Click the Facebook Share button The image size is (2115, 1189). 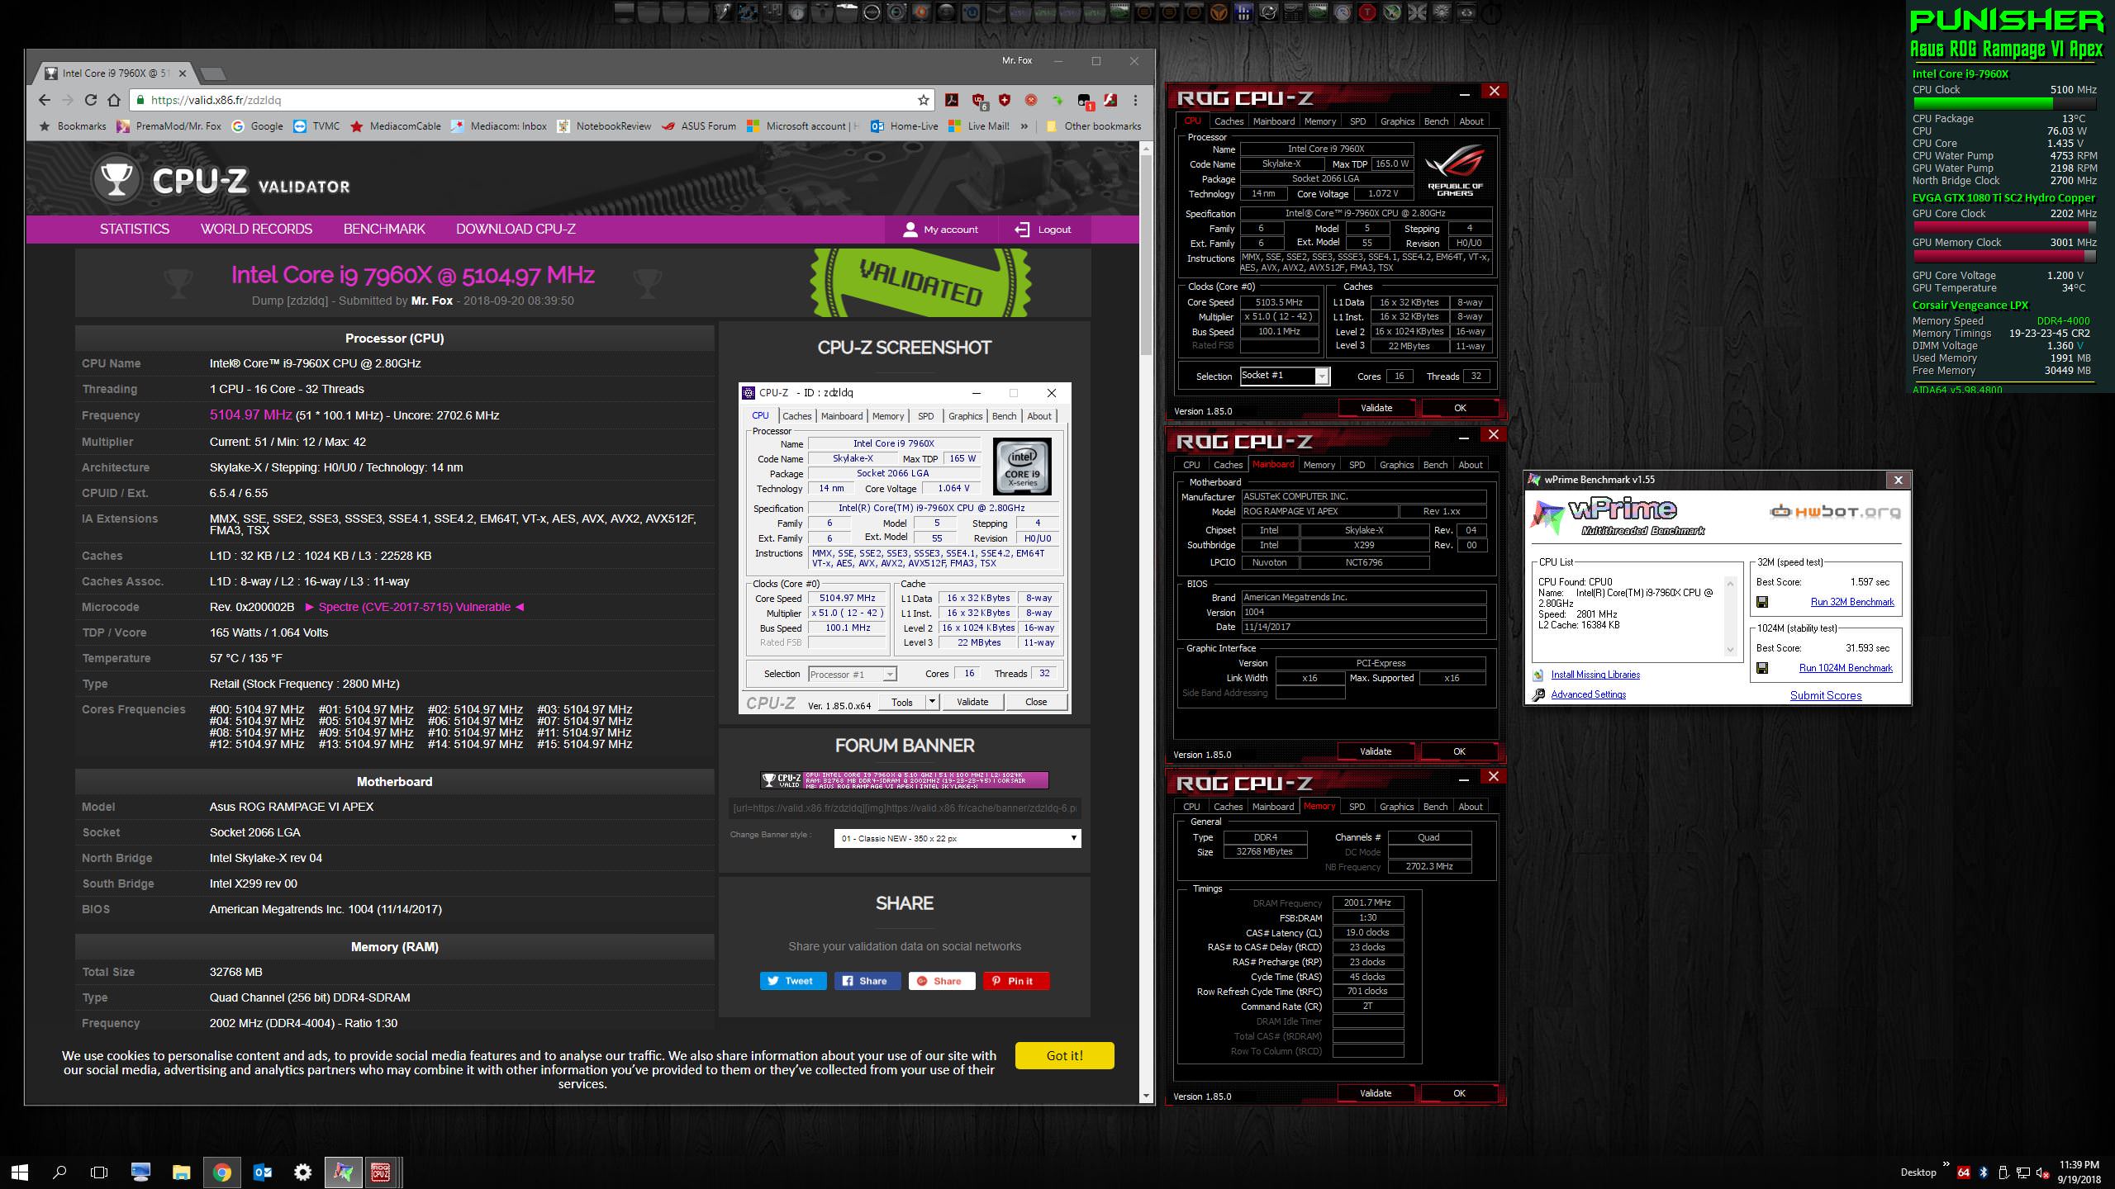click(x=866, y=981)
